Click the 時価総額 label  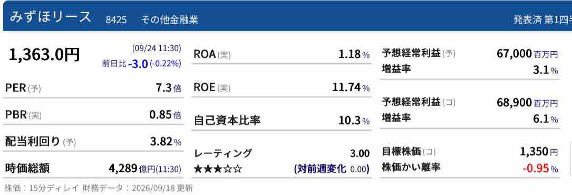[27, 169]
